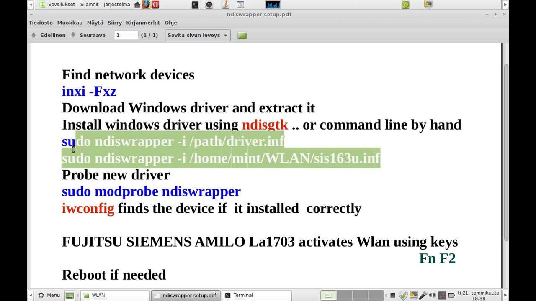Click left scroll arrow of bottom panel
This screenshot has width=536, height=301.
31,295
